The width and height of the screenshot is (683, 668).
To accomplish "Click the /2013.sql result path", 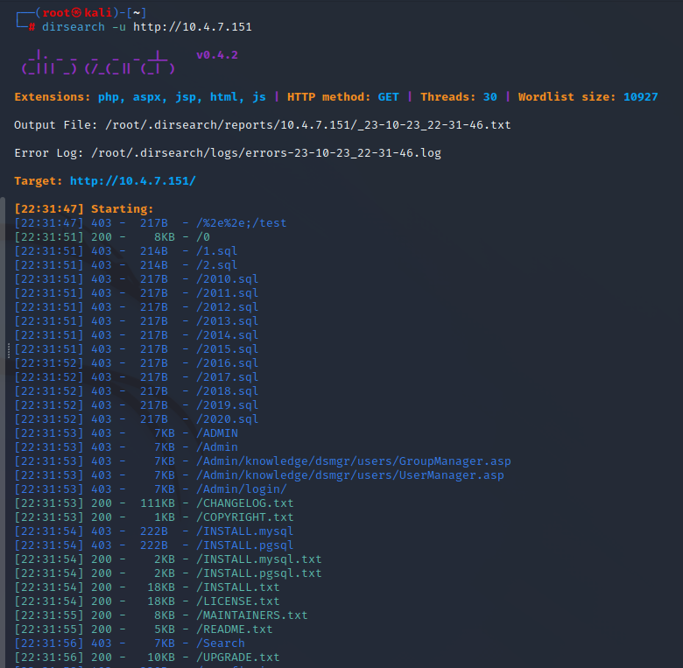I will pos(228,321).
